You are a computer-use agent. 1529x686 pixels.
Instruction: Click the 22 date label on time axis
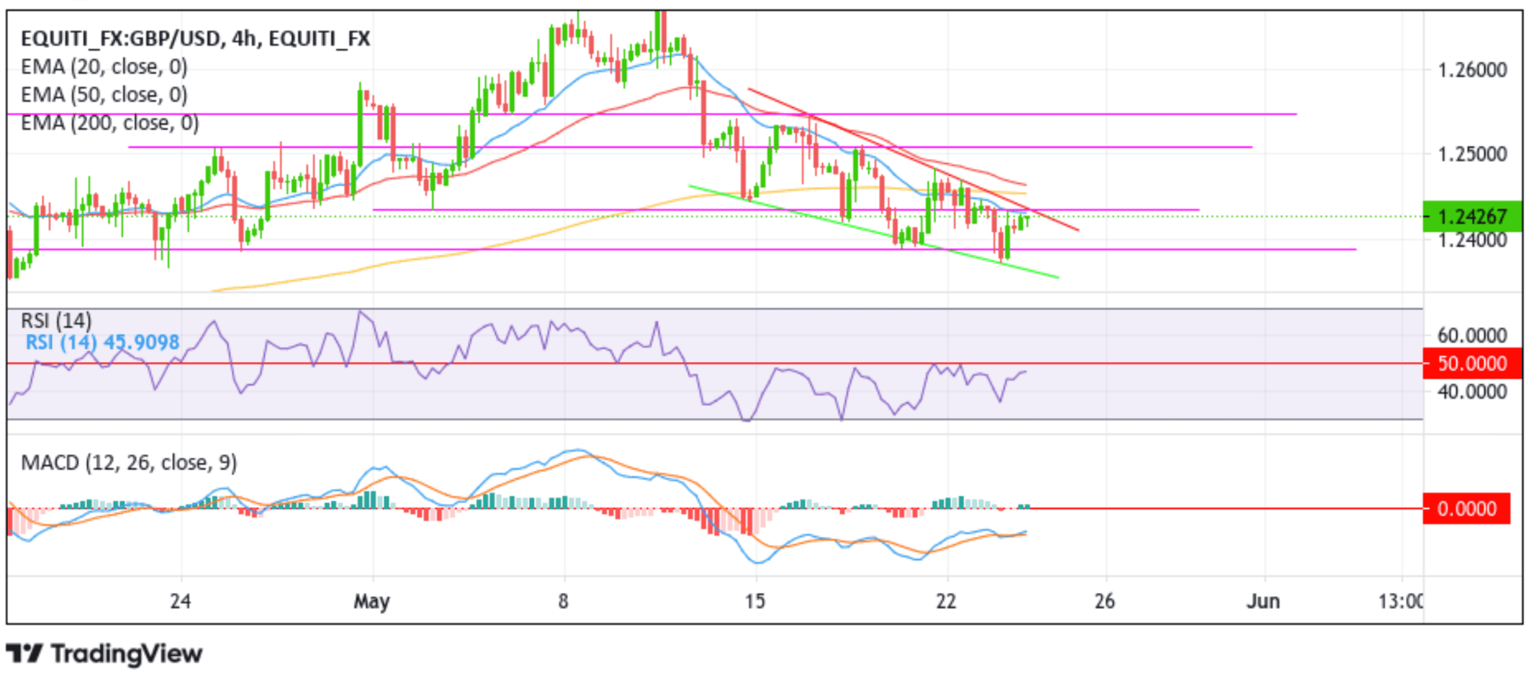click(946, 601)
